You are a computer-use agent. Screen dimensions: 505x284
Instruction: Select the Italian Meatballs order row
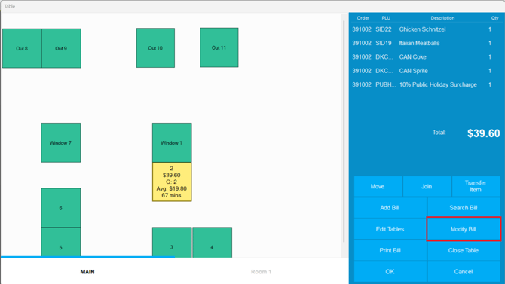pyautogui.click(x=427, y=43)
